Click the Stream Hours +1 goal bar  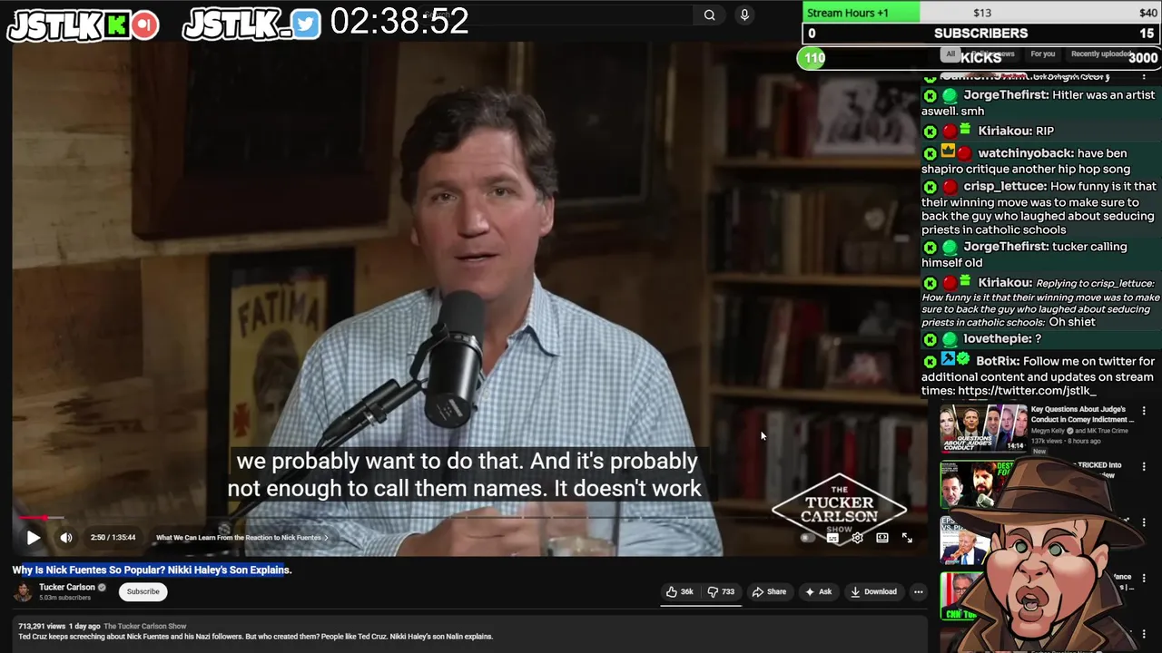point(980,13)
